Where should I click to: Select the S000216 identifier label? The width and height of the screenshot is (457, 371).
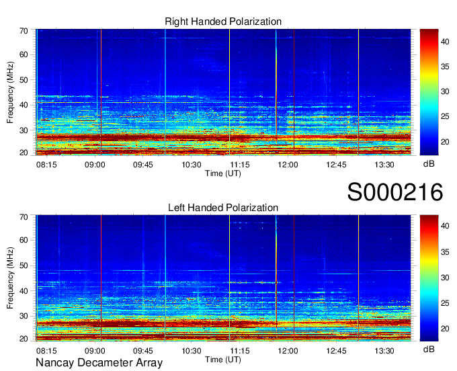pos(395,192)
